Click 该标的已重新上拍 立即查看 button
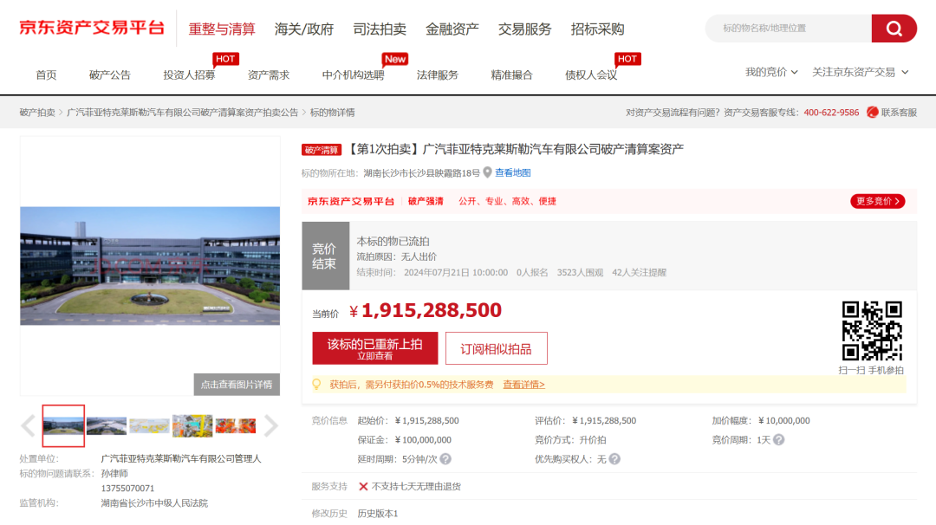Screen dimensions: 936x525 coord(375,348)
